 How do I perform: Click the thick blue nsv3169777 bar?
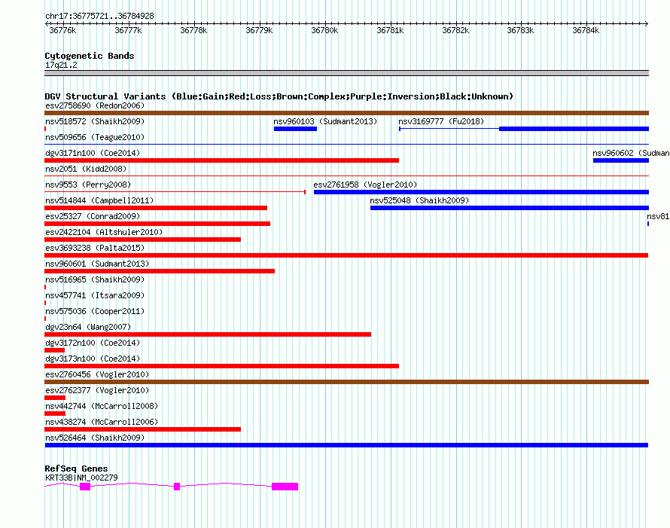click(574, 129)
